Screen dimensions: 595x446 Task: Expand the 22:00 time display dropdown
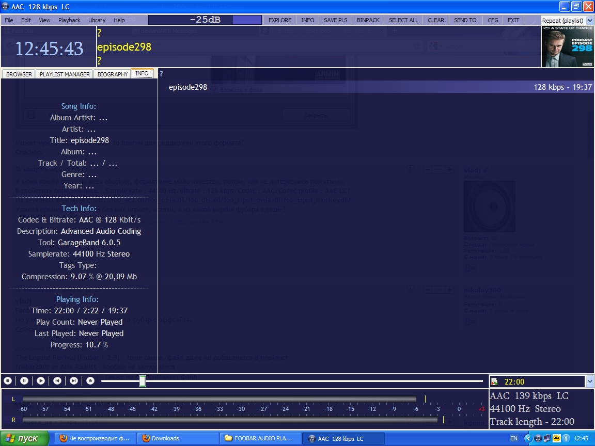coord(590,381)
